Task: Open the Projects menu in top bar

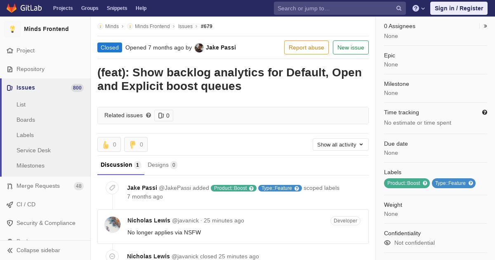Action: click(x=63, y=8)
